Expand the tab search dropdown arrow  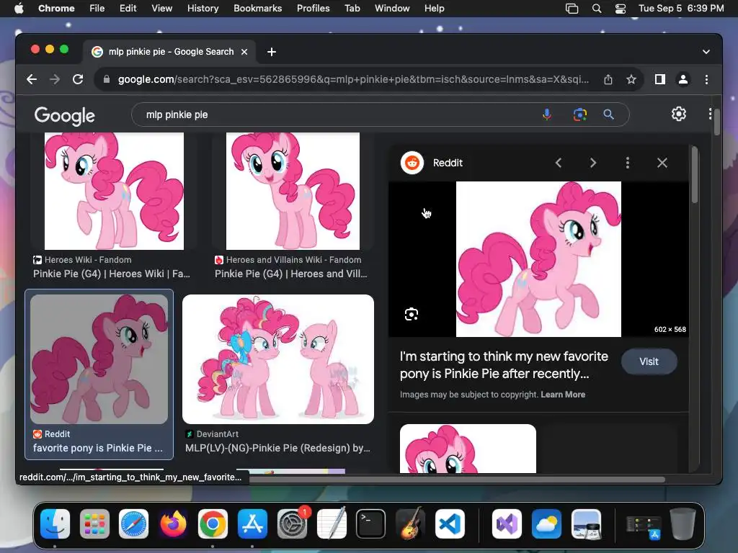point(706,52)
